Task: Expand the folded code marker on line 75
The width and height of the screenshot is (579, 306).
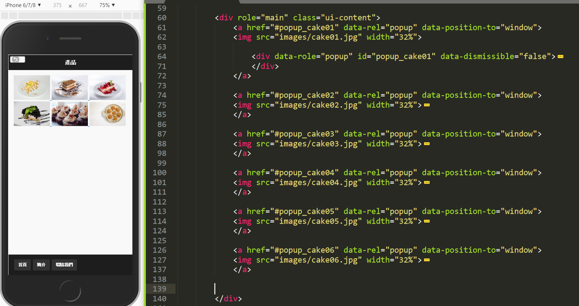Action: pos(427,105)
